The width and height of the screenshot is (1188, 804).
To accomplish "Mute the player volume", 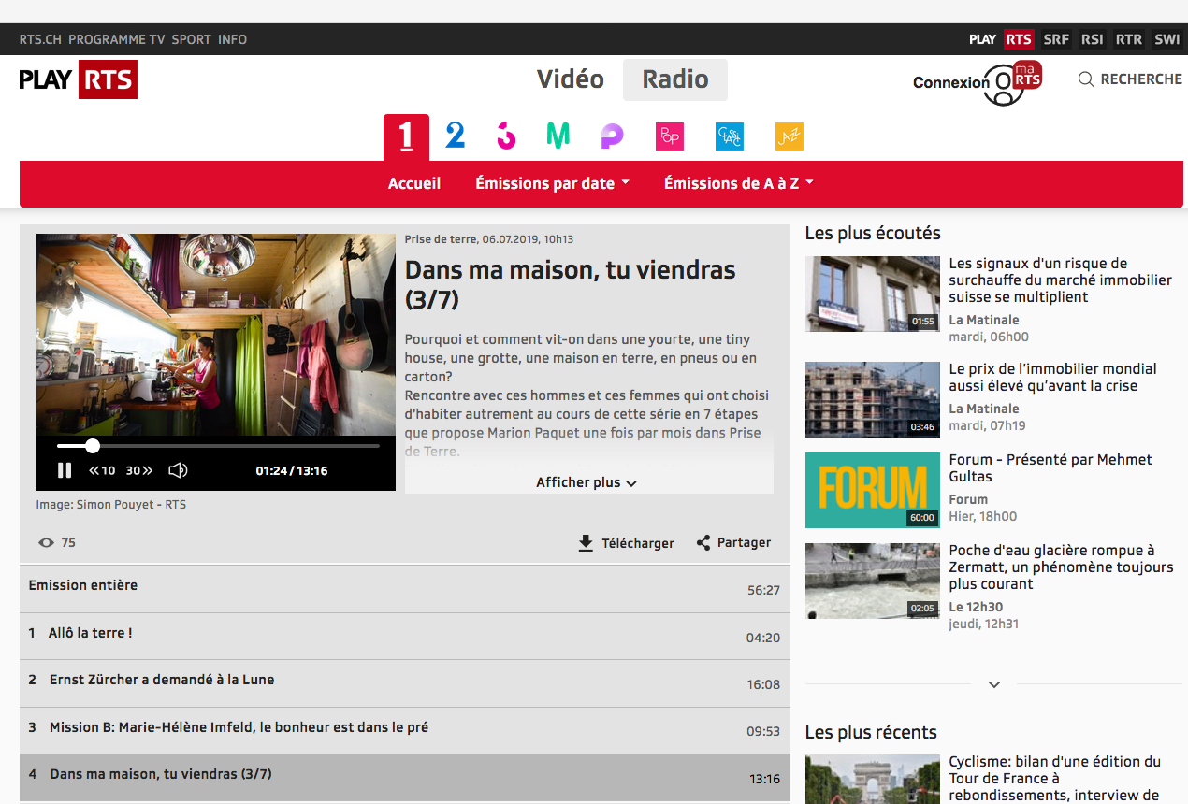I will point(178,470).
